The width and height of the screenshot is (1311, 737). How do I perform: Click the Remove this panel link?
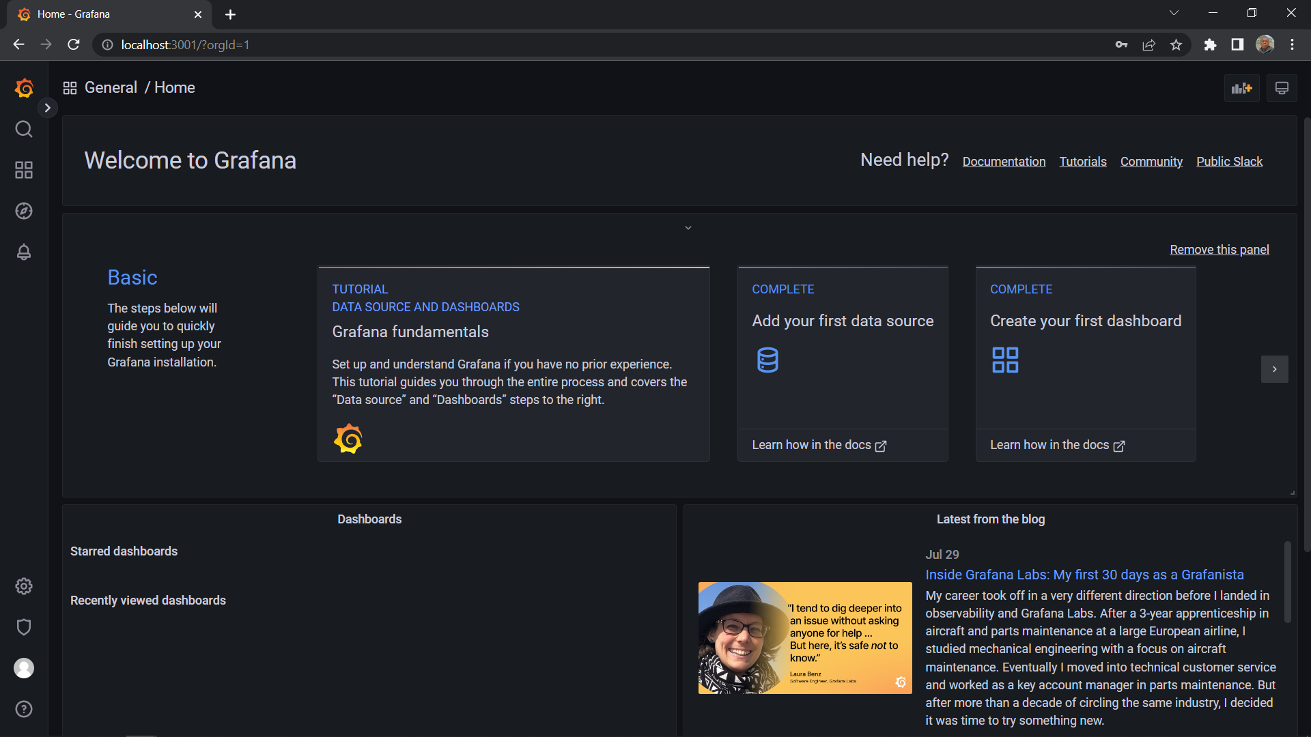(1219, 250)
